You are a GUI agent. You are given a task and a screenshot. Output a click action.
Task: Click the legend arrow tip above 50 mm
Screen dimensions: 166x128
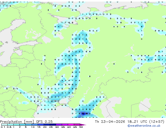83,125
